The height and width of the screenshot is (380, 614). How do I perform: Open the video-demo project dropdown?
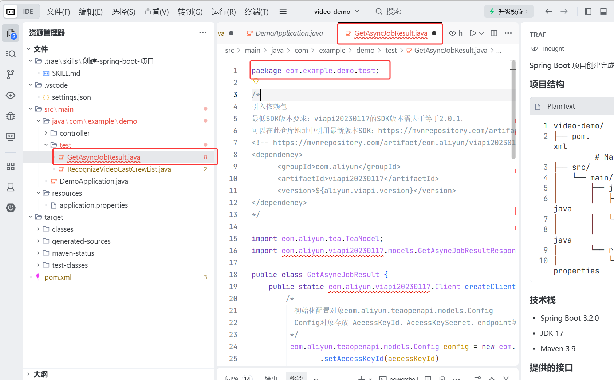point(336,12)
